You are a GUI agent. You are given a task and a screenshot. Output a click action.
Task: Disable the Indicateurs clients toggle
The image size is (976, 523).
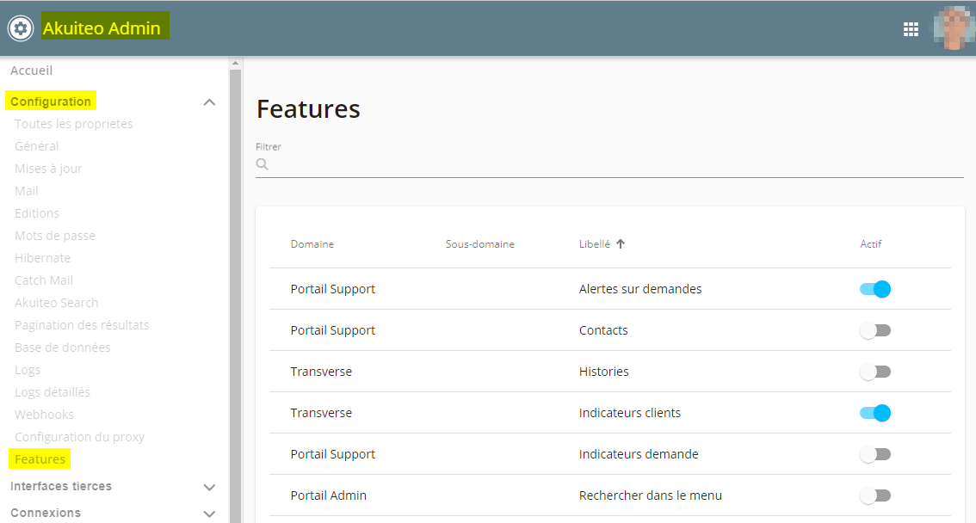[x=875, y=413]
